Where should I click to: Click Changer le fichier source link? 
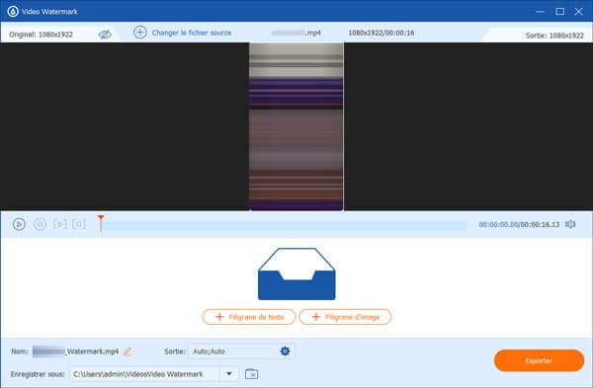[192, 33]
